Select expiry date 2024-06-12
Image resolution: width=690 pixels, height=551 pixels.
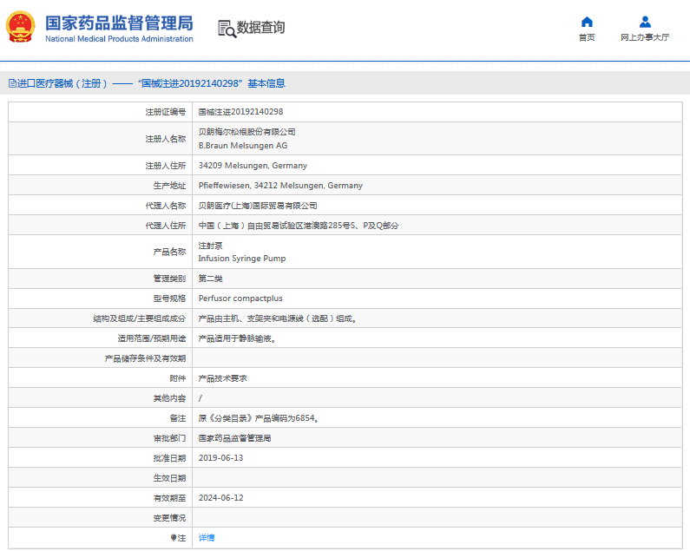[221, 498]
